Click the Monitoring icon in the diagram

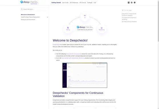tap(102, 29)
